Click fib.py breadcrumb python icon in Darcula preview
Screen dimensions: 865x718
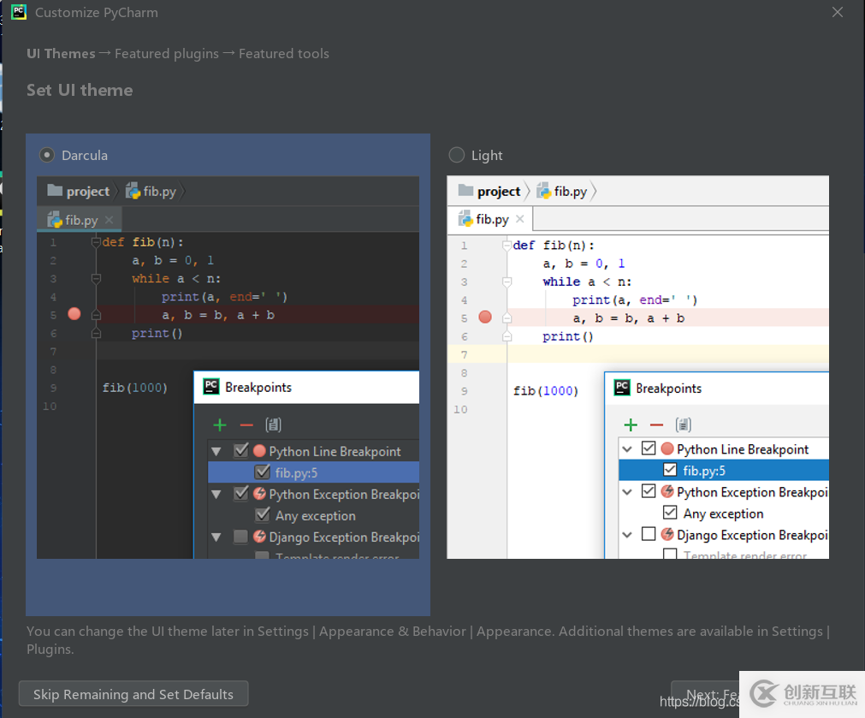pyautogui.click(x=133, y=191)
